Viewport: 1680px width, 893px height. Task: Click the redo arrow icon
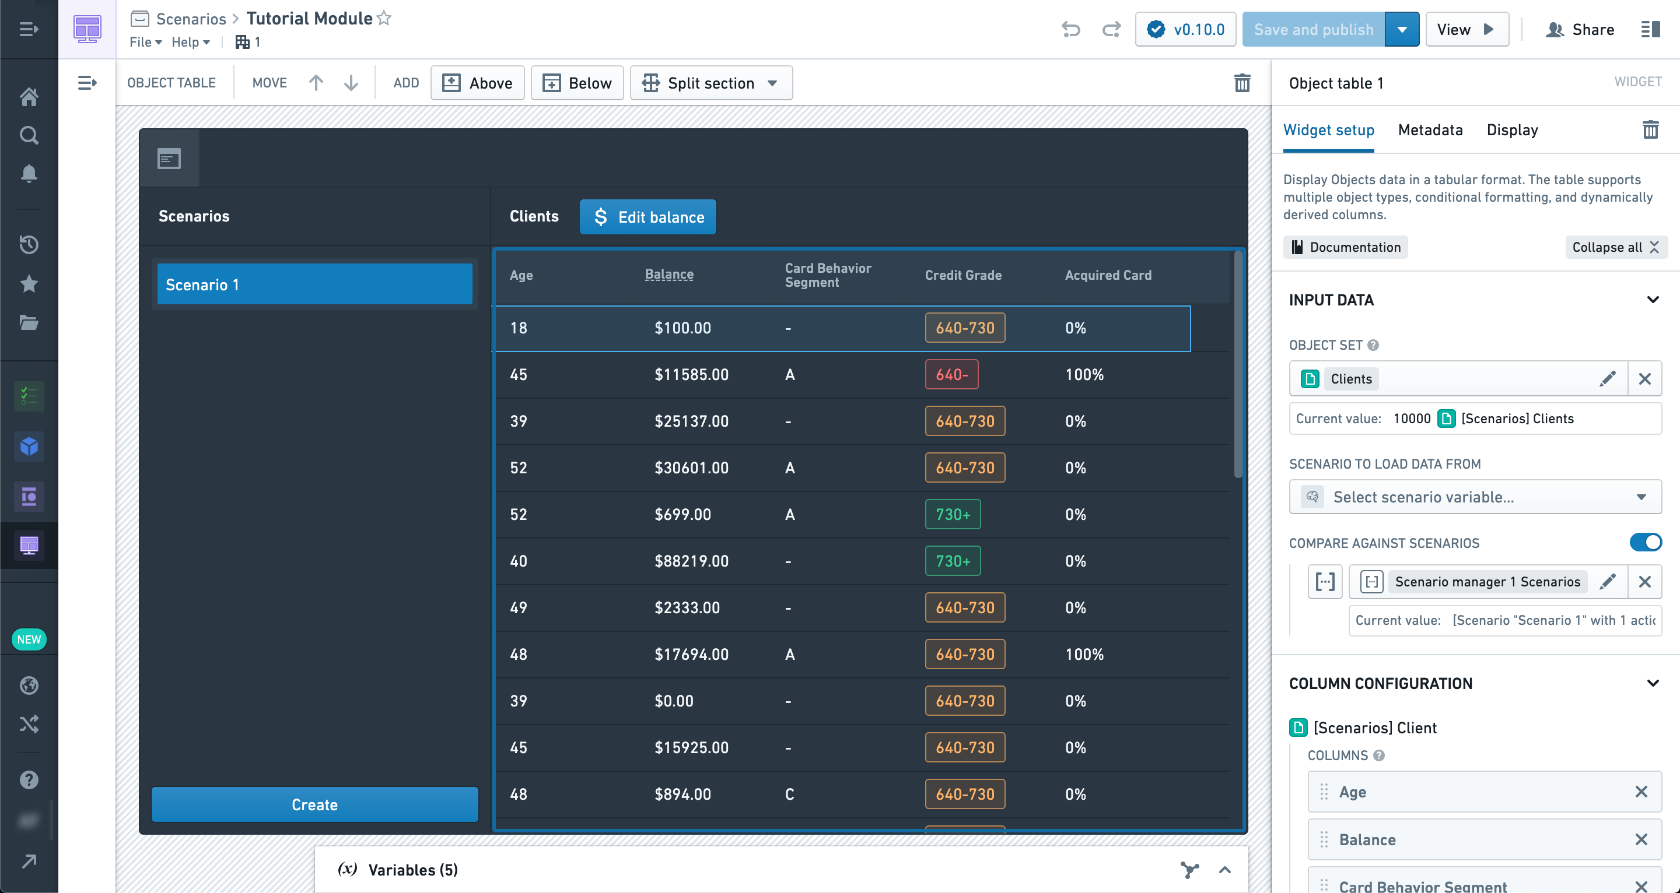(1111, 30)
